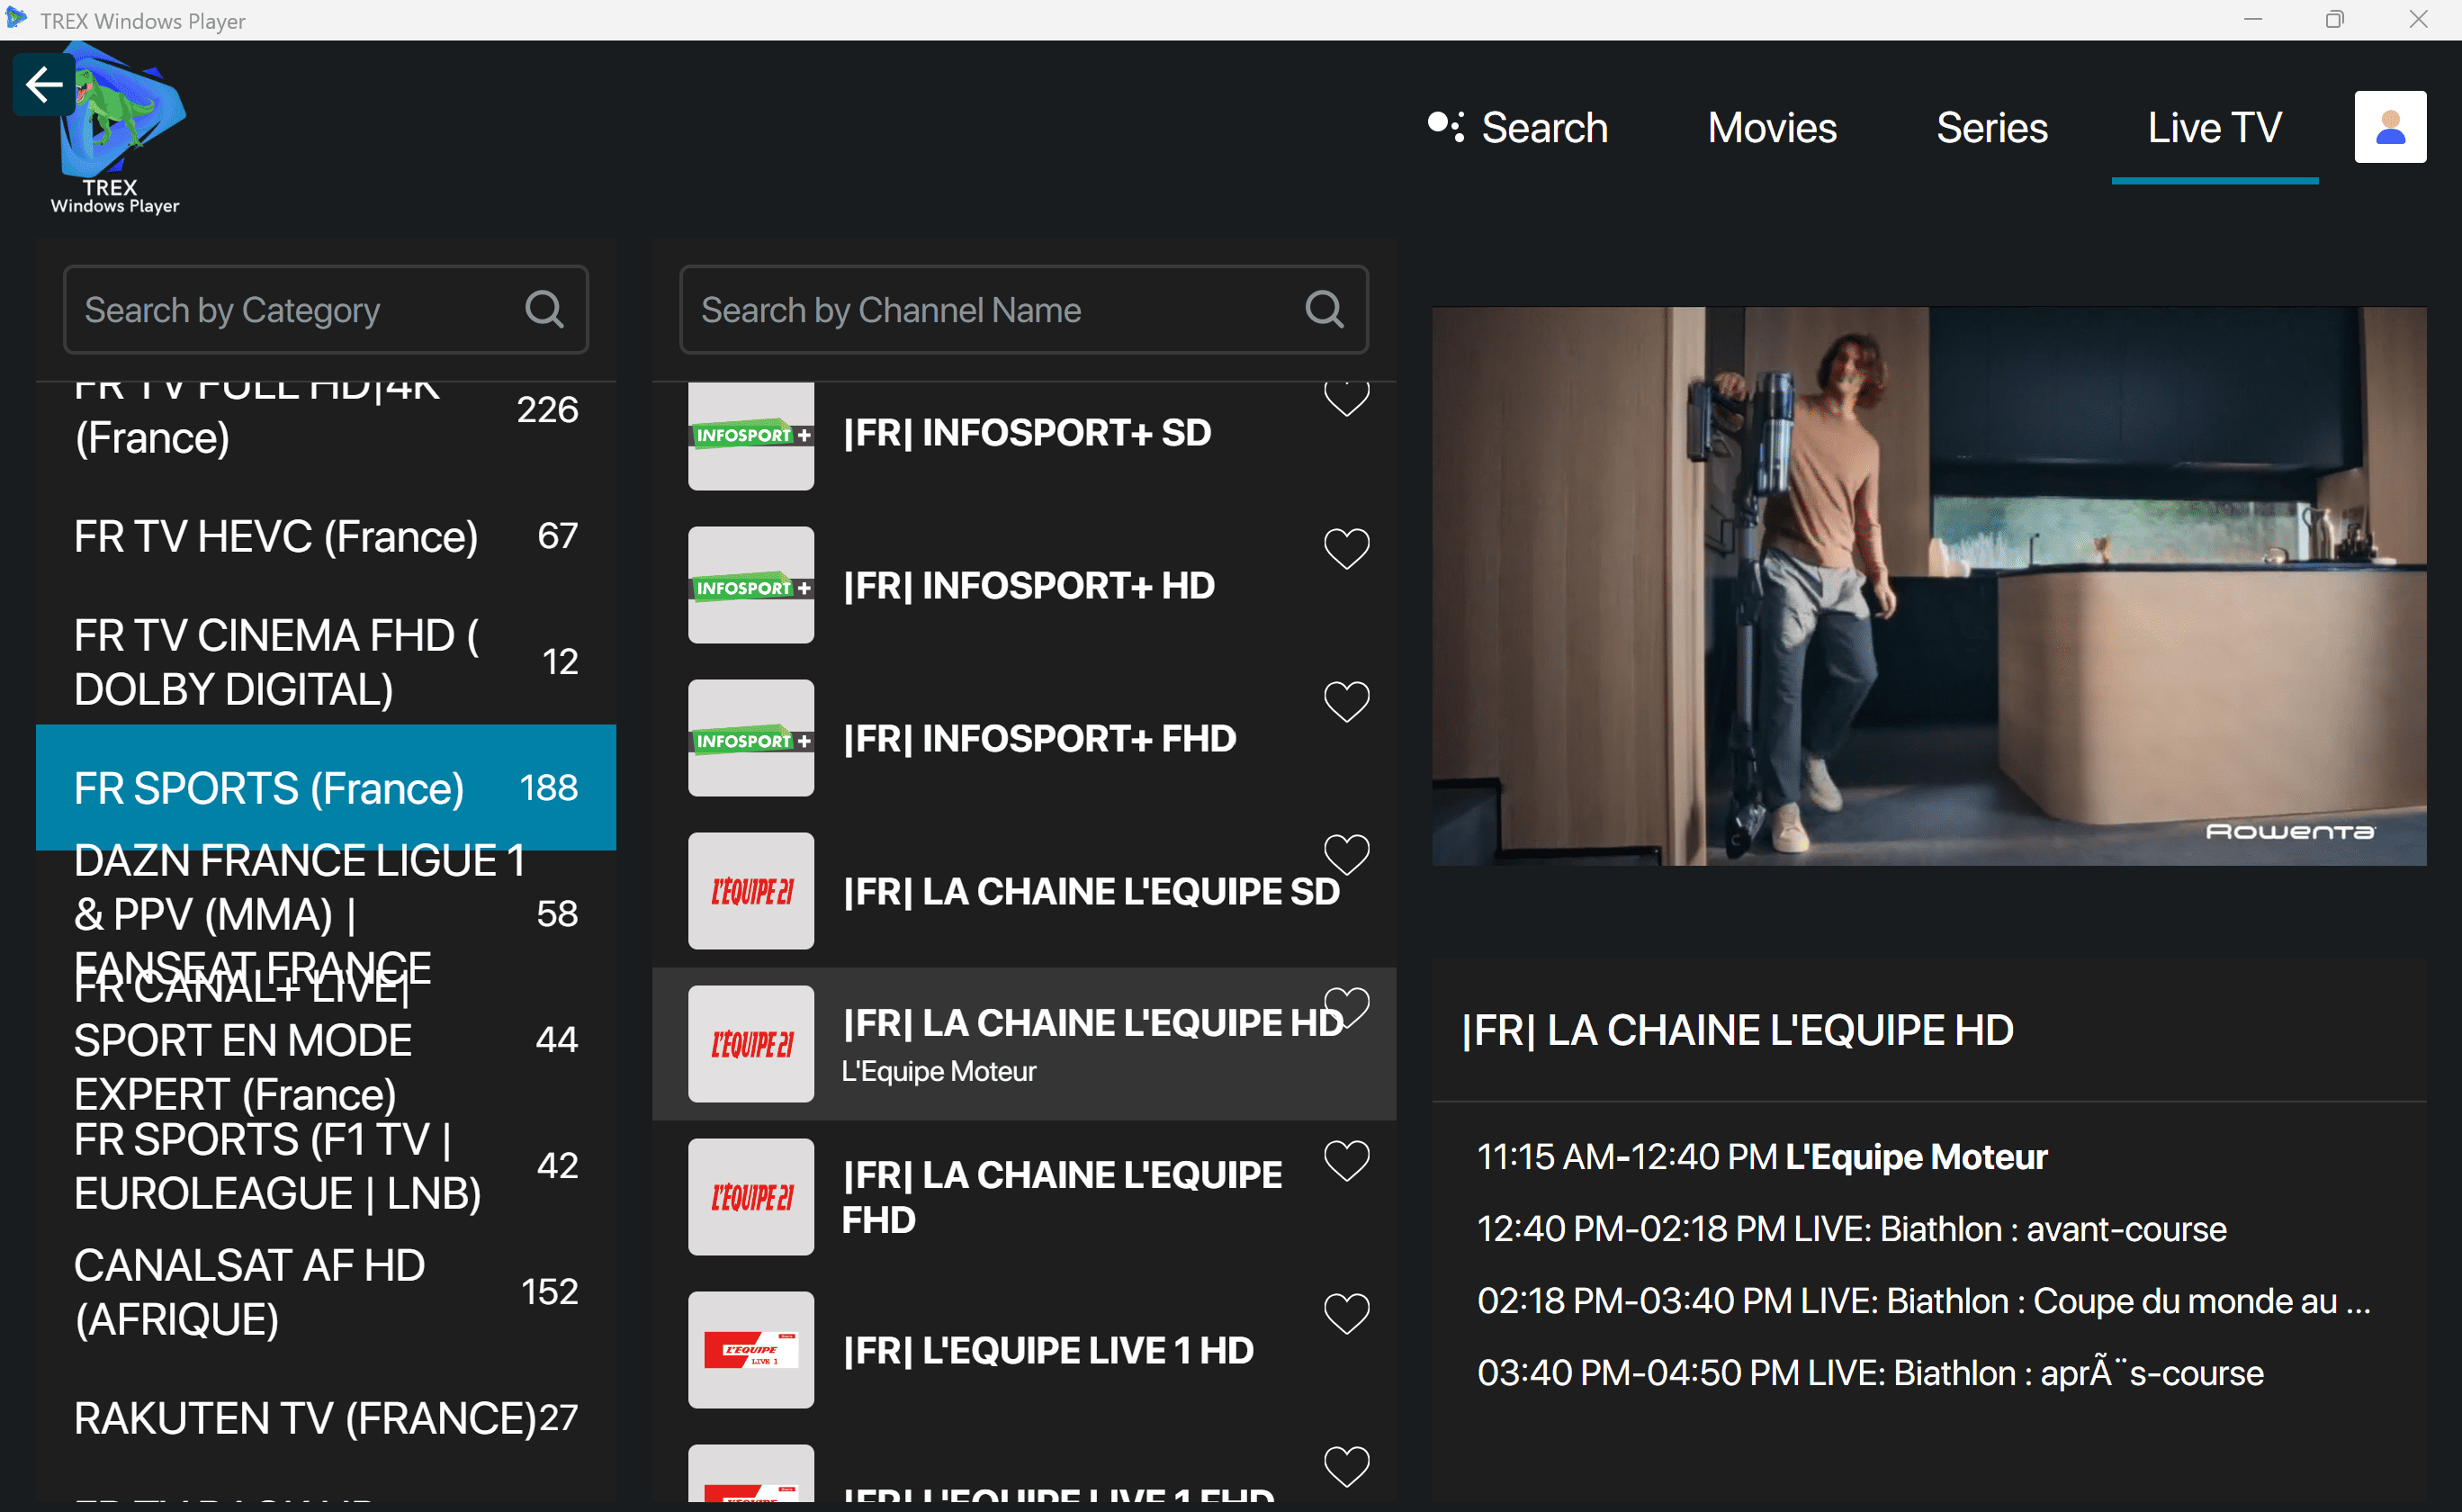Click the L'EQUIPE LIVE 1 HD logo
Screen dimensions: 2462x1512
click(x=750, y=1350)
